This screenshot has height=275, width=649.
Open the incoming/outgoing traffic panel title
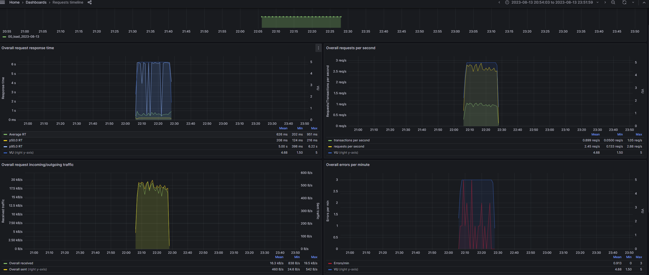click(37, 165)
